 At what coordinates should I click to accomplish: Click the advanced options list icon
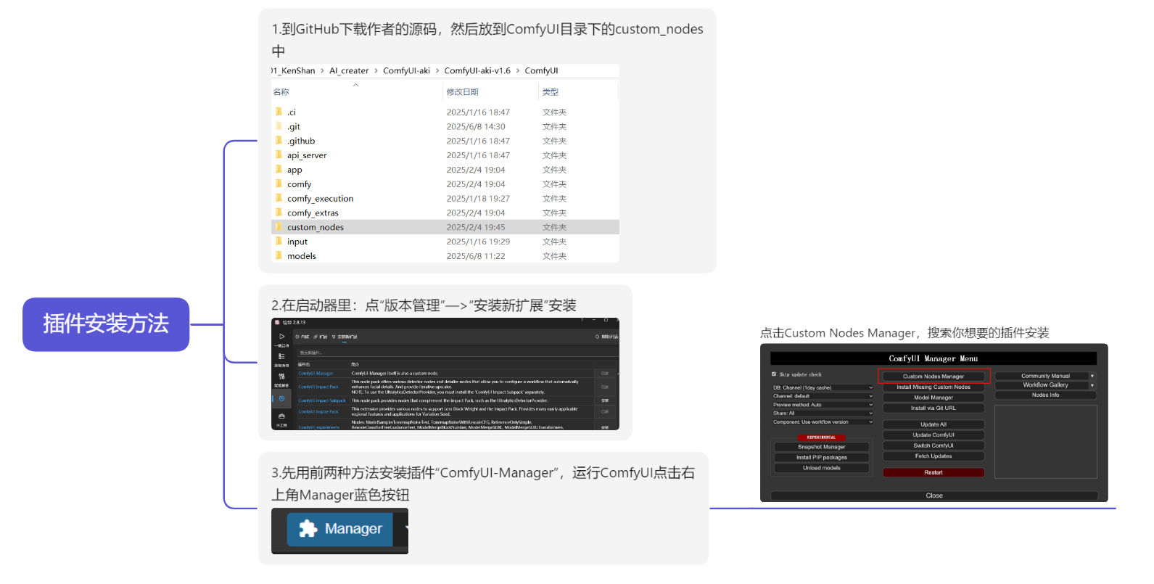coord(281,356)
